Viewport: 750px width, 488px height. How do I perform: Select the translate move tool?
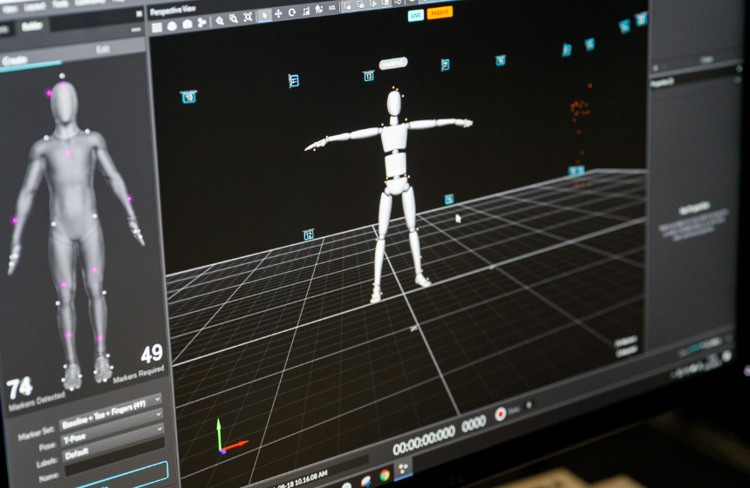click(x=278, y=14)
